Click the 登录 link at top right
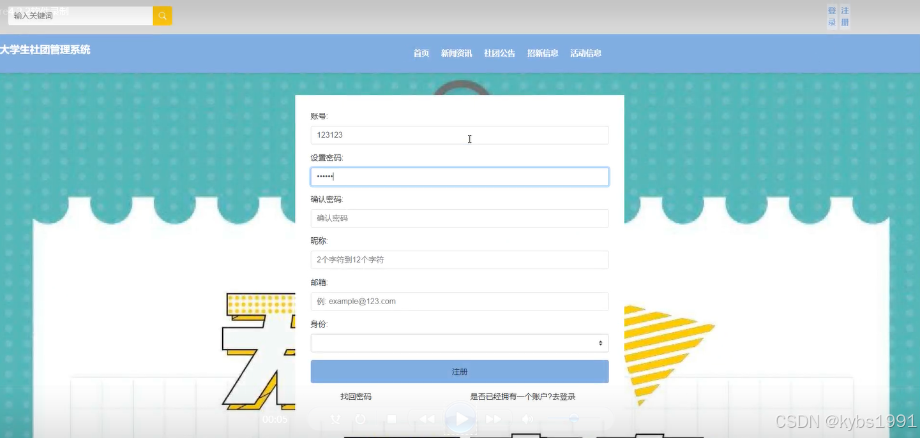 click(832, 17)
